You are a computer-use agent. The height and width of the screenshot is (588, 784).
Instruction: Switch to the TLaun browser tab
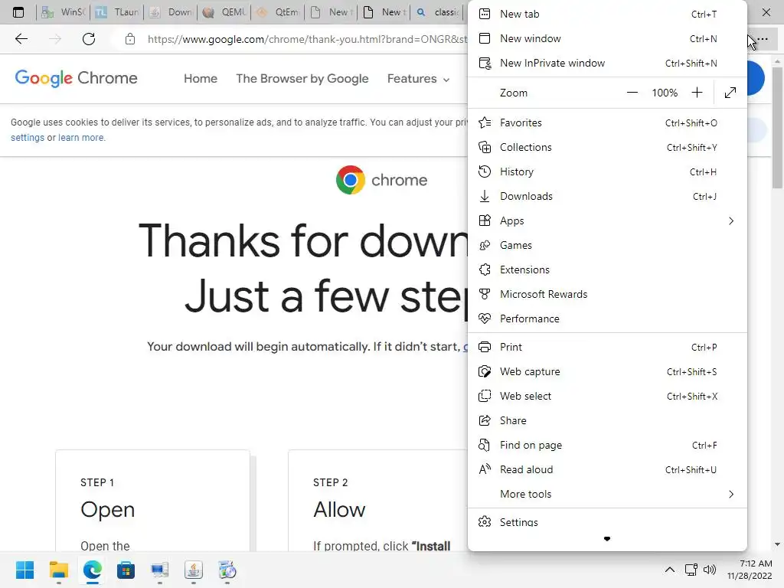click(x=117, y=12)
